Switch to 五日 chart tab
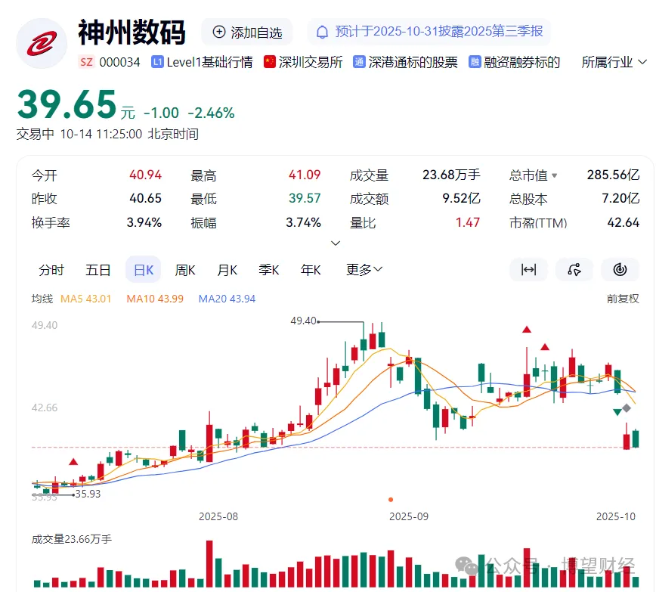The height and width of the screenshot is (592, 656). pyautogui.click(x=98, y=270)
